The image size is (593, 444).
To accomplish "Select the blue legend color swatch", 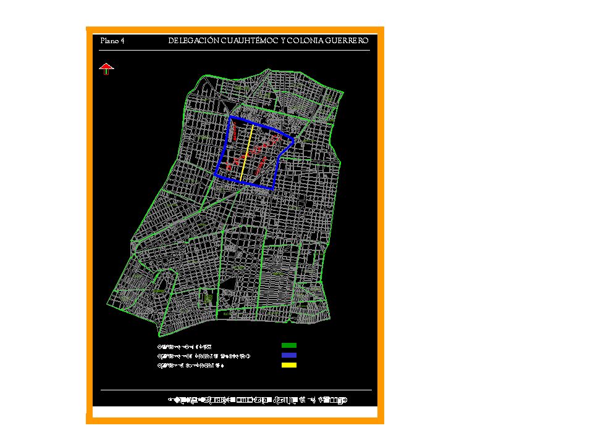I will point(289,355).
